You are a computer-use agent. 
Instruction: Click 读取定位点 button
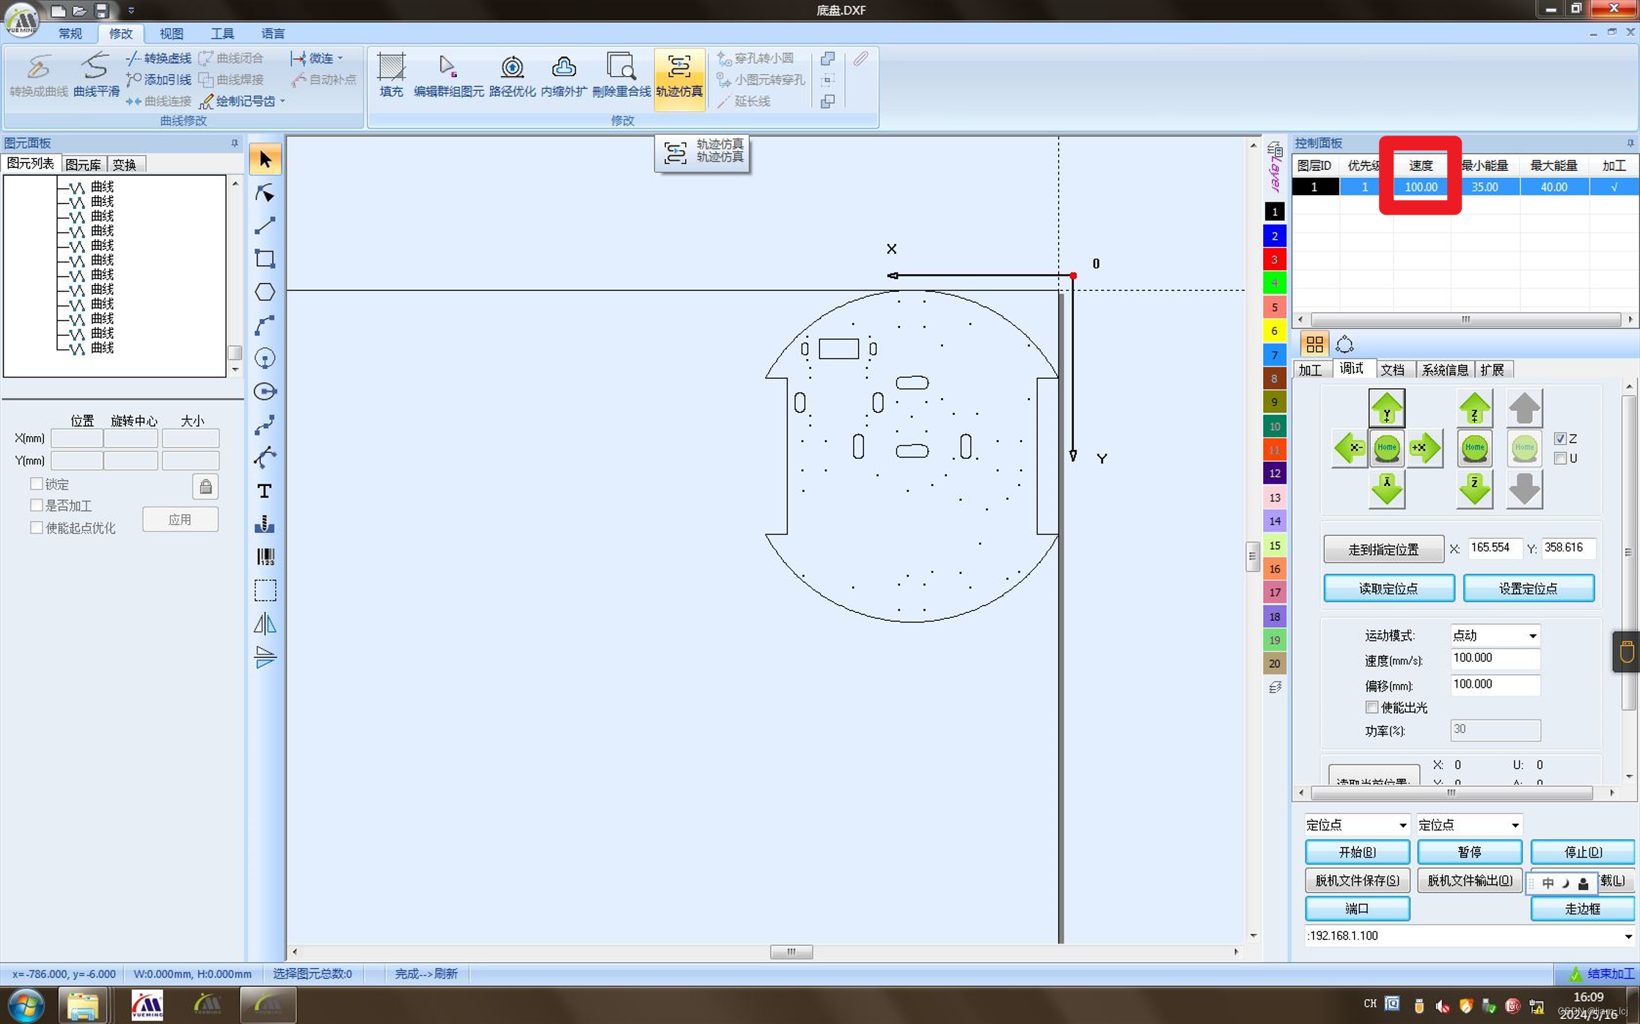(1388, 588)
